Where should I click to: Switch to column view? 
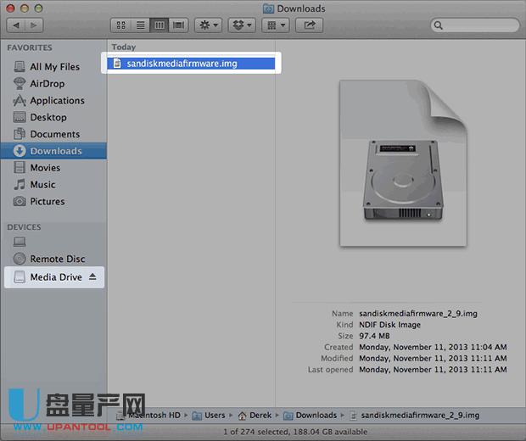click(x=159, y=25)
